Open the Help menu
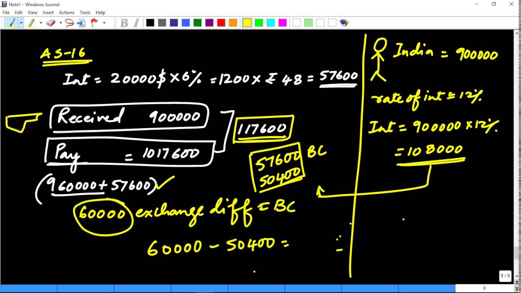This screenshot has width=521, height=293. pyautogui.click(x=100, y=13)
